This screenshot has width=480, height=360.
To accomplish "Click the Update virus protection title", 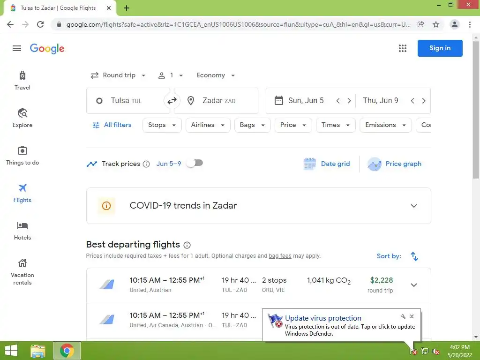I will [323, 318].
